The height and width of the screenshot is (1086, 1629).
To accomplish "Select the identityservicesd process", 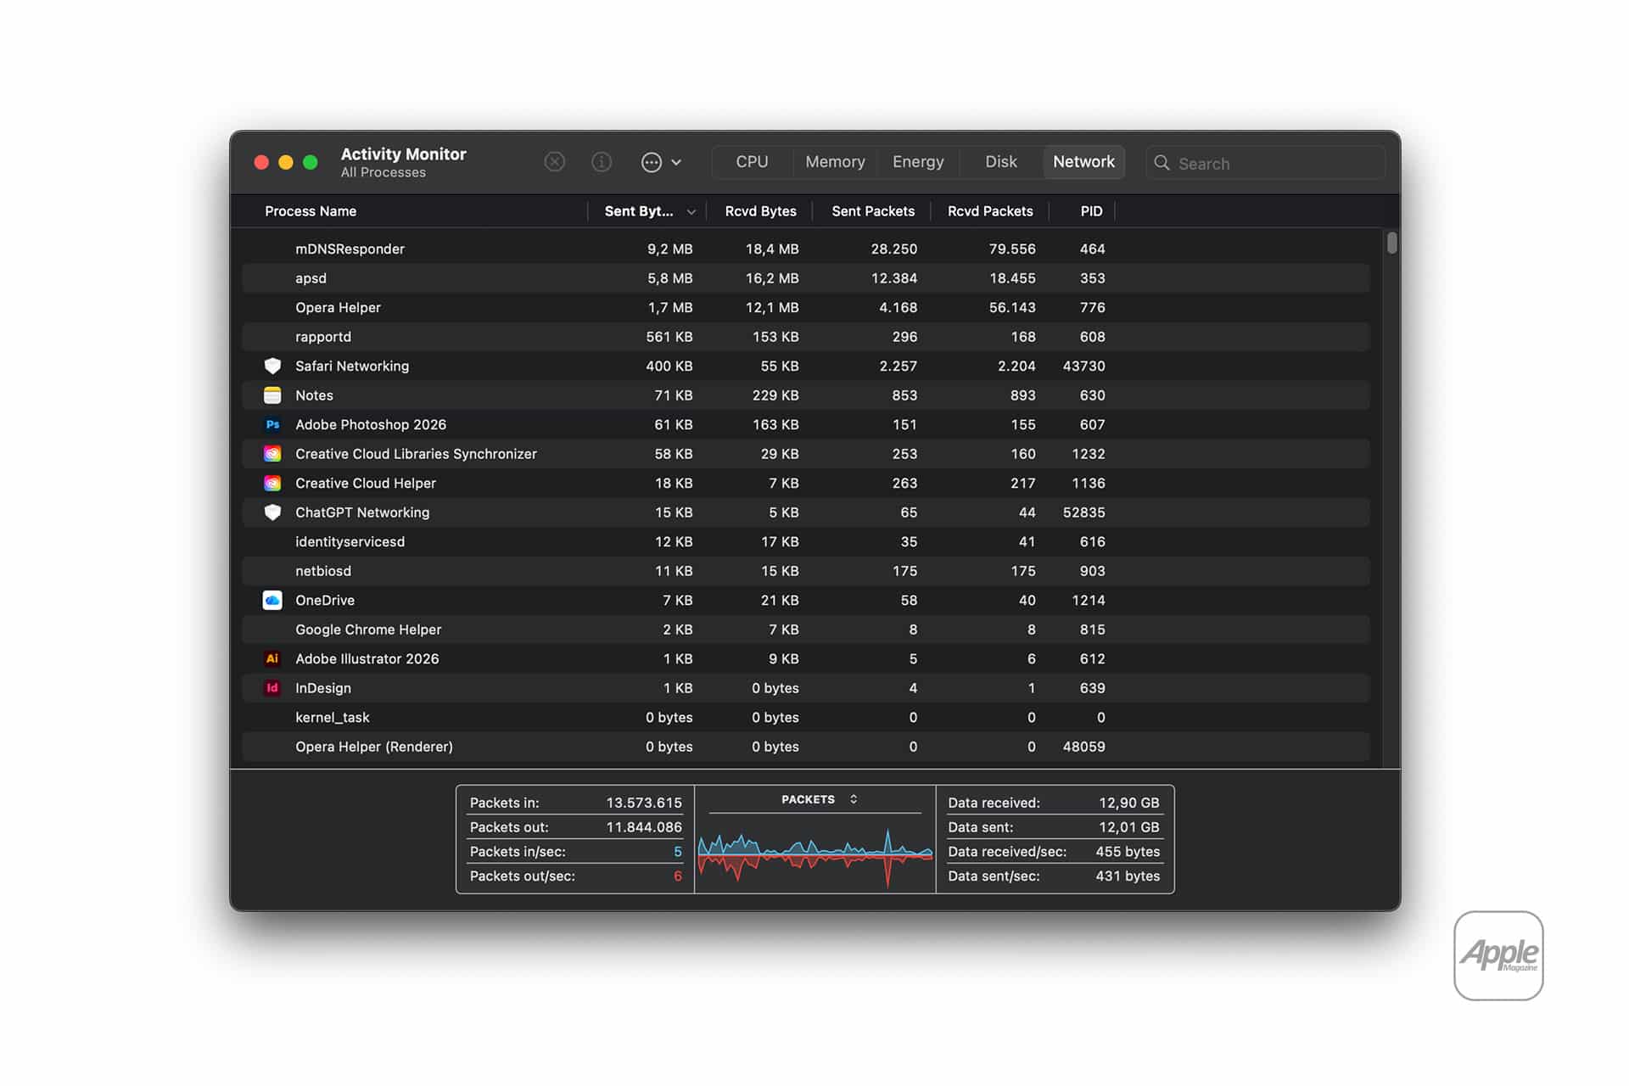I will click(x=350, y=541).
